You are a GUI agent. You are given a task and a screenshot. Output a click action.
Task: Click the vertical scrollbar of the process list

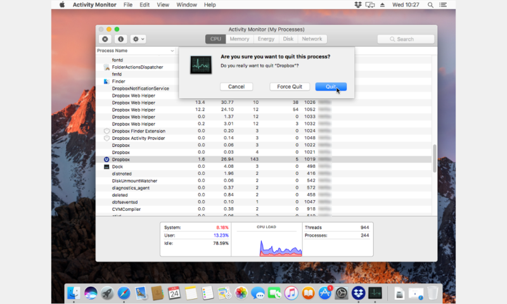tap(435, 158)
